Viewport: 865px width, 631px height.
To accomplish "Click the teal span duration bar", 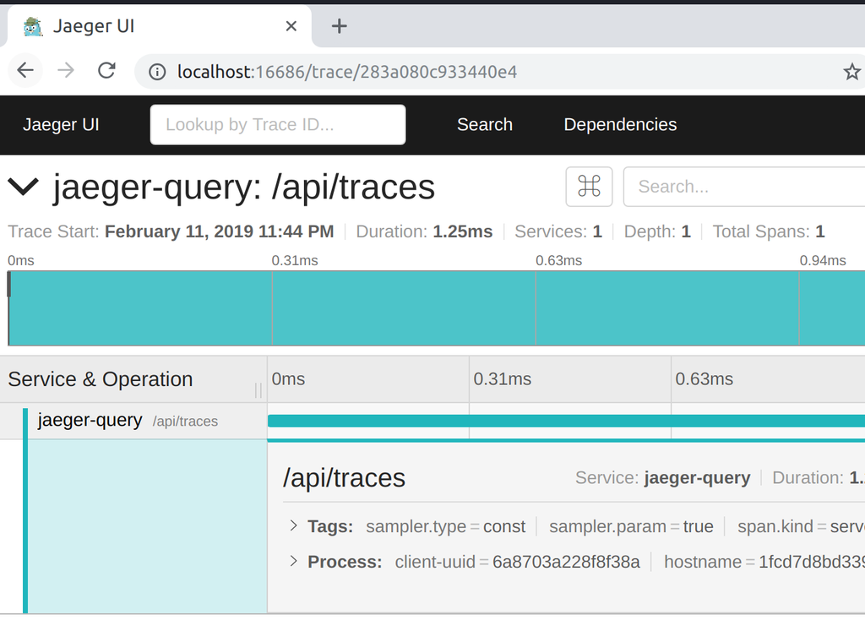I will (566, 421).
